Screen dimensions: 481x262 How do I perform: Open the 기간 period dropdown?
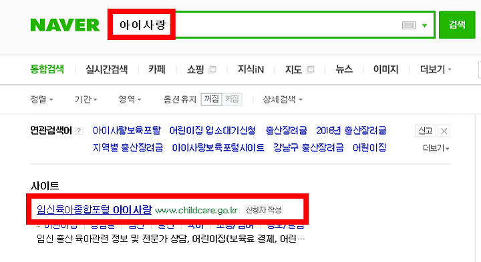tap(86, 99)
